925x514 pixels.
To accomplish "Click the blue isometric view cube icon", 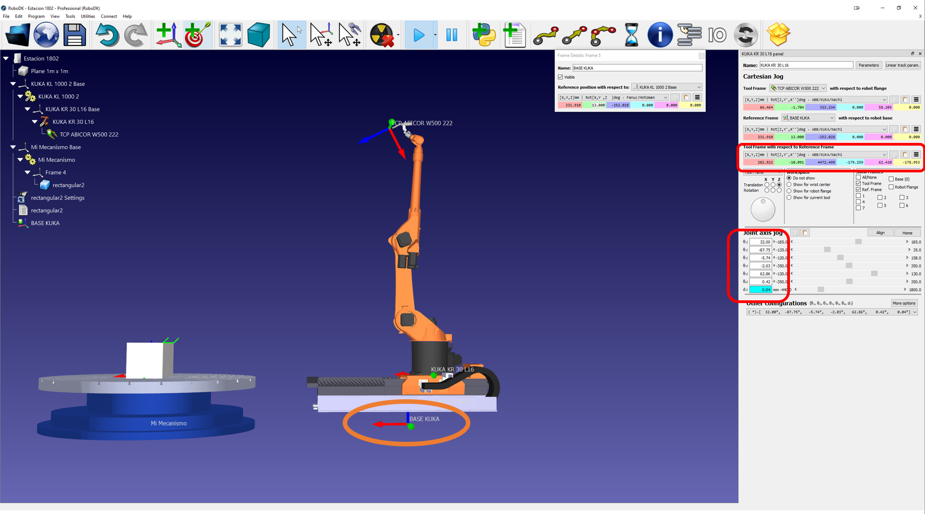I will pyautogui.click(x=258, y=35).
